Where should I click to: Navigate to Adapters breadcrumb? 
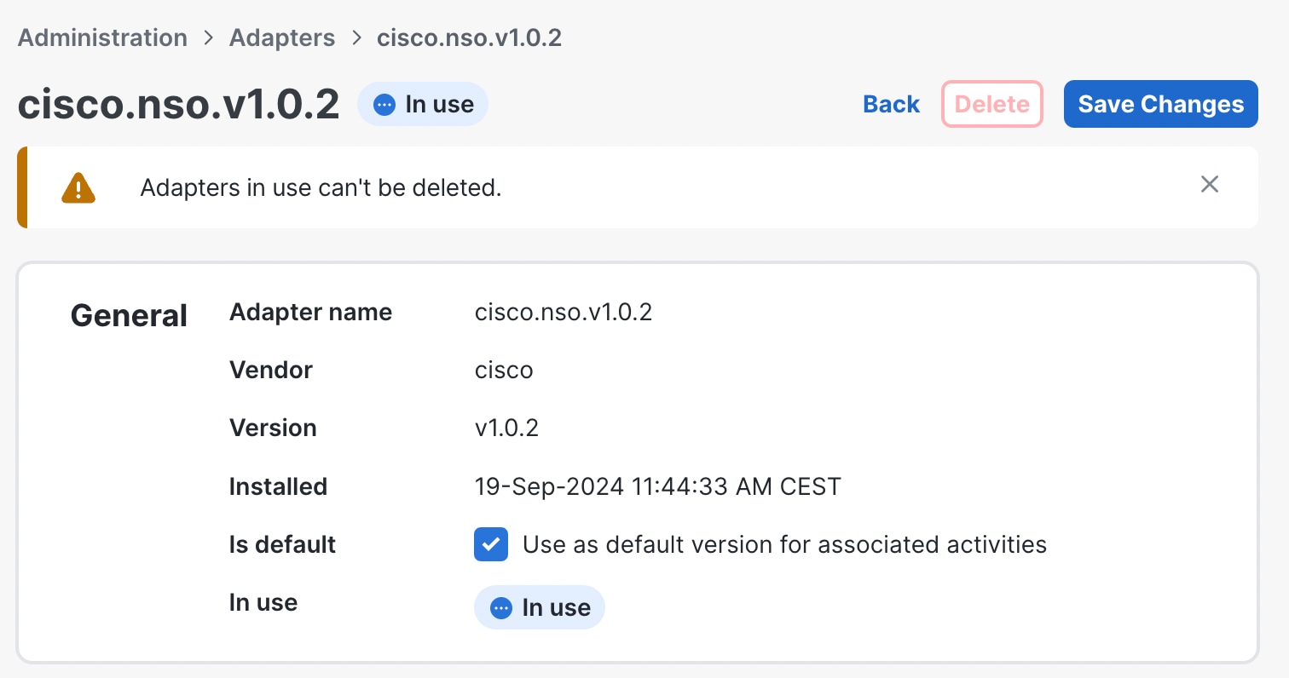pos(282,38)
